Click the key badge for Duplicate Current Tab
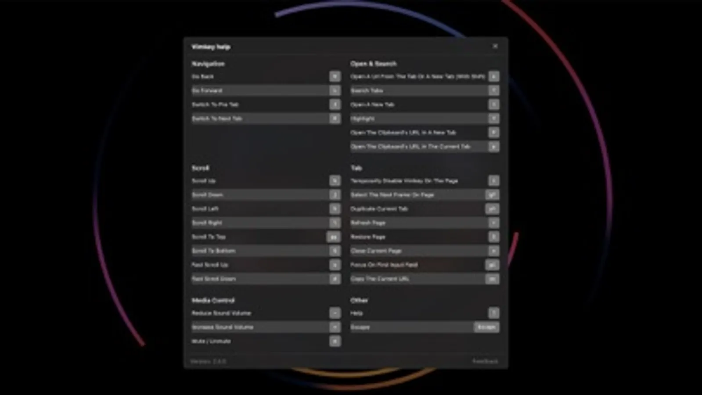 (x=492, y=209)
